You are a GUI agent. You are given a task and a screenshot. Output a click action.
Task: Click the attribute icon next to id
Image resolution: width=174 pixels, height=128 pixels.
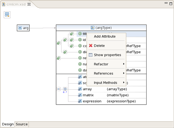pos(80,40)
